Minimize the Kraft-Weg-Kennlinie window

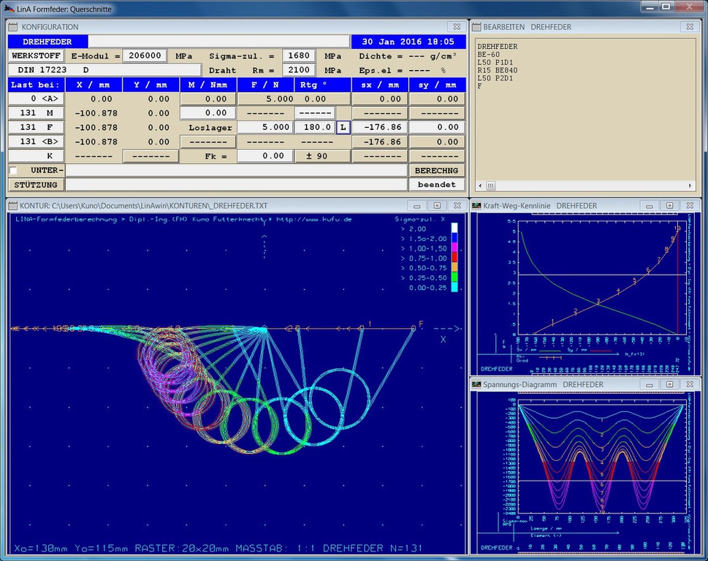pyautogui.click(x=649, y=206)
